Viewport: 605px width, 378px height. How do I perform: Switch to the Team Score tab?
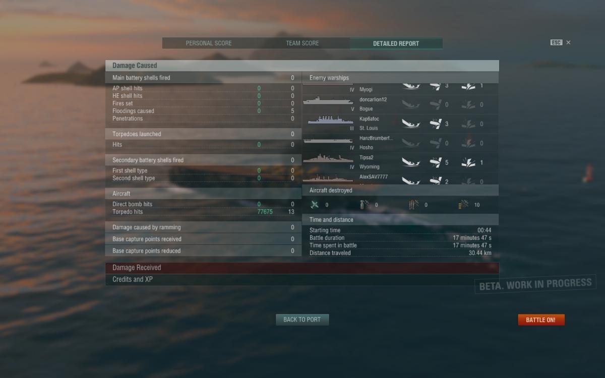pos(302,43)
